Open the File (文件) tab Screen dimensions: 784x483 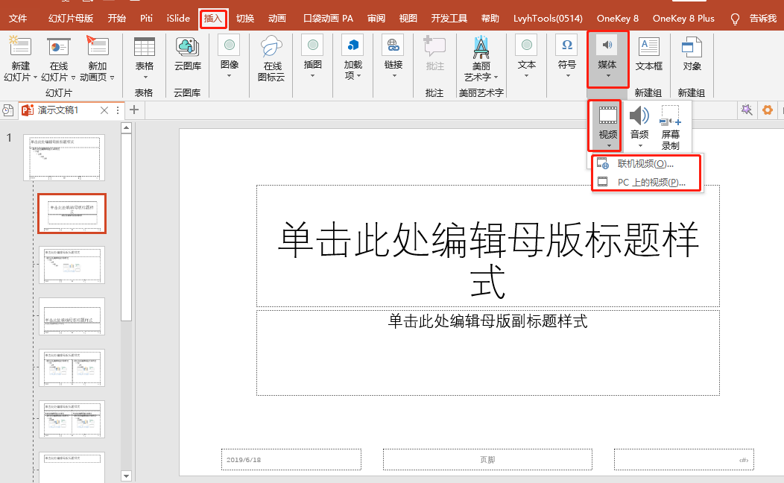click(18, 18)
